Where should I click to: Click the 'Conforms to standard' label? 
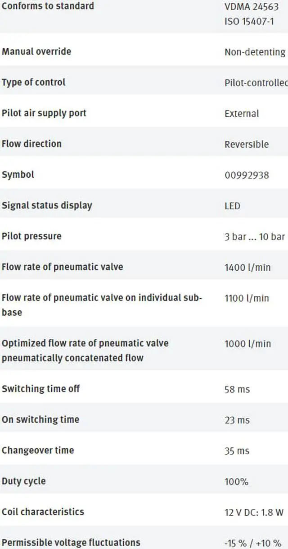pyautogui.click(x=48, y=6)
